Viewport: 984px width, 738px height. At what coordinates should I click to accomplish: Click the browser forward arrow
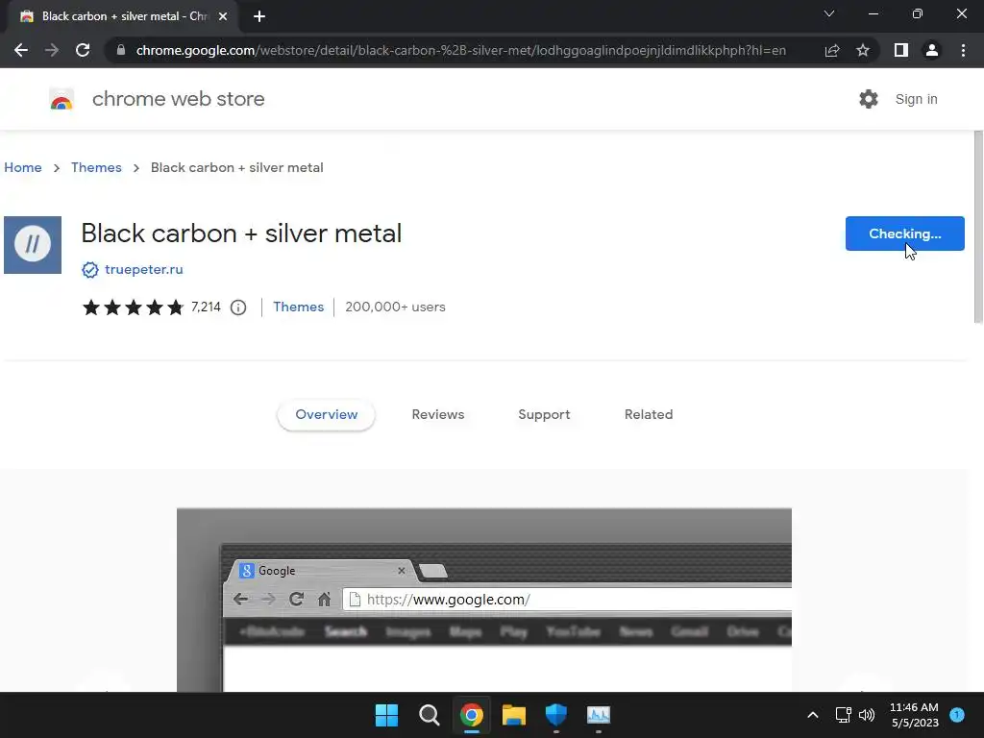pyautogui.click(x=52, y=50)
